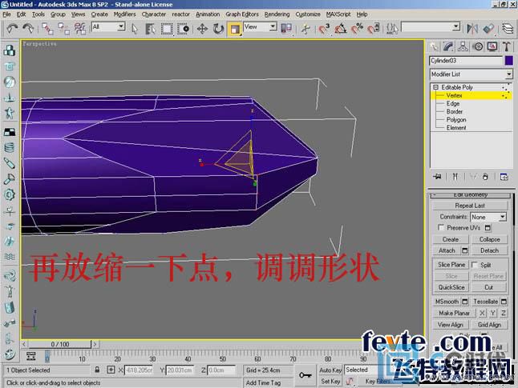
Task: Click the Redo arrow icon
Action: click(x=28, y=29)
